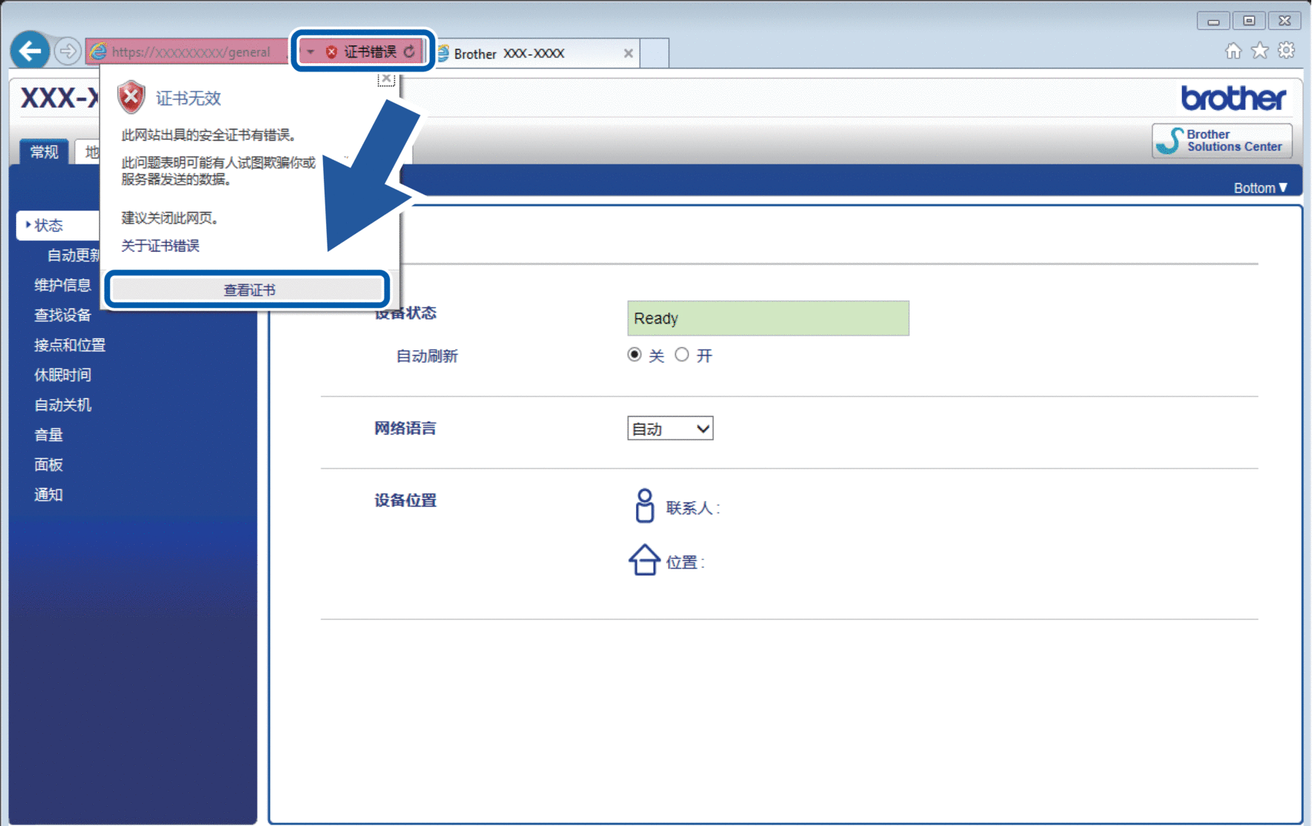Click the 查看证书 button
This screenshot has height=826, width=1312.
pyautogui.click(x=248, y=290)
